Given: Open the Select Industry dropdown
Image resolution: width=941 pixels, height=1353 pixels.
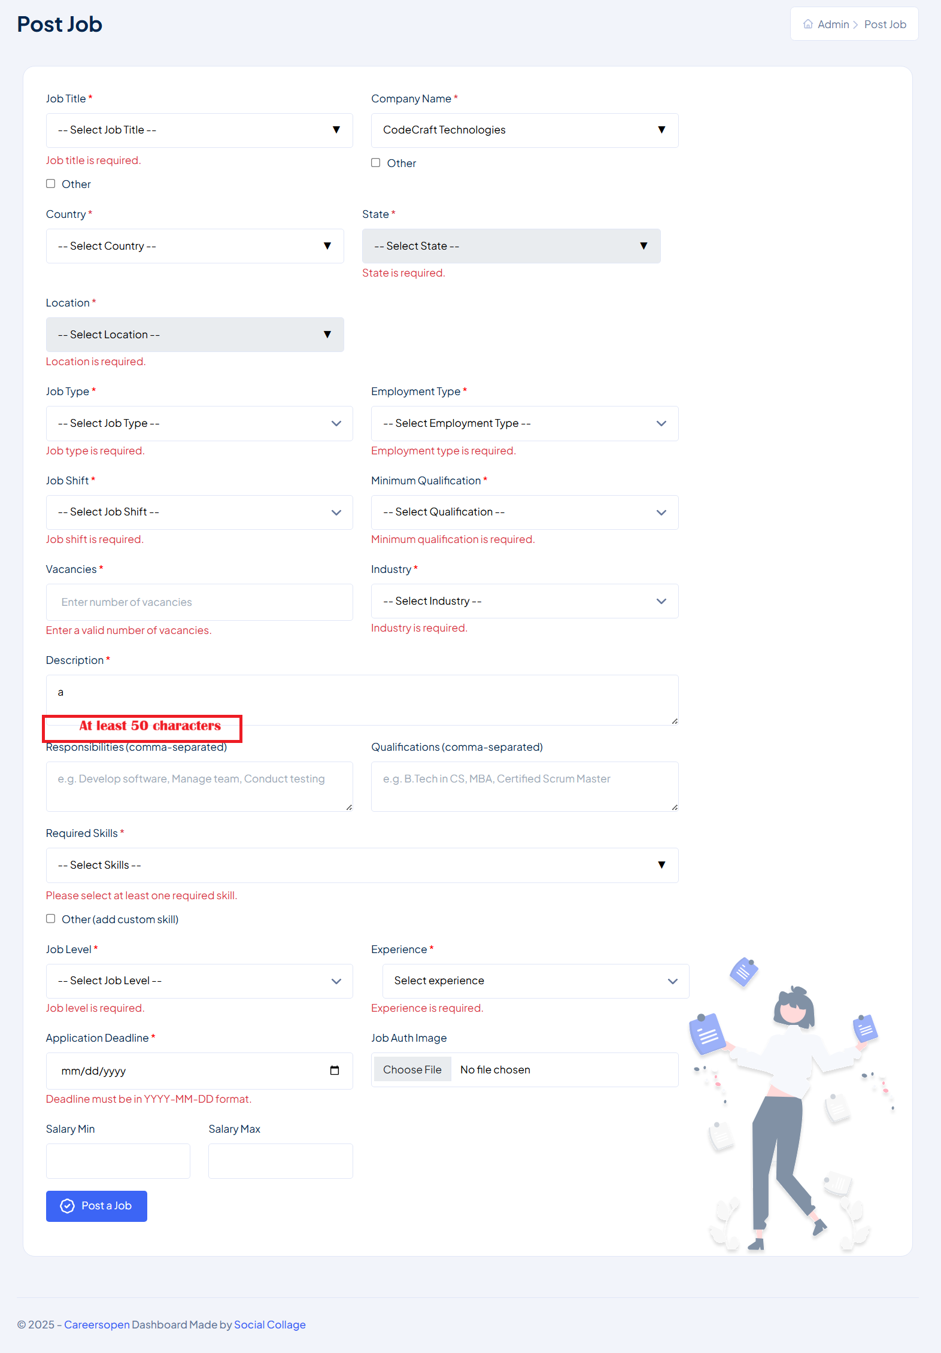Looking at the screenshot, I should point(524,601).
